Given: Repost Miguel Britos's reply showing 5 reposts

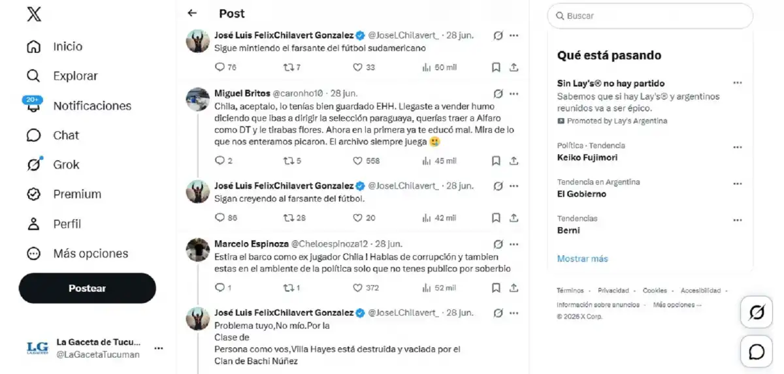Looking at the screenshot, I should pyautogui.click(x=292, y=161).
